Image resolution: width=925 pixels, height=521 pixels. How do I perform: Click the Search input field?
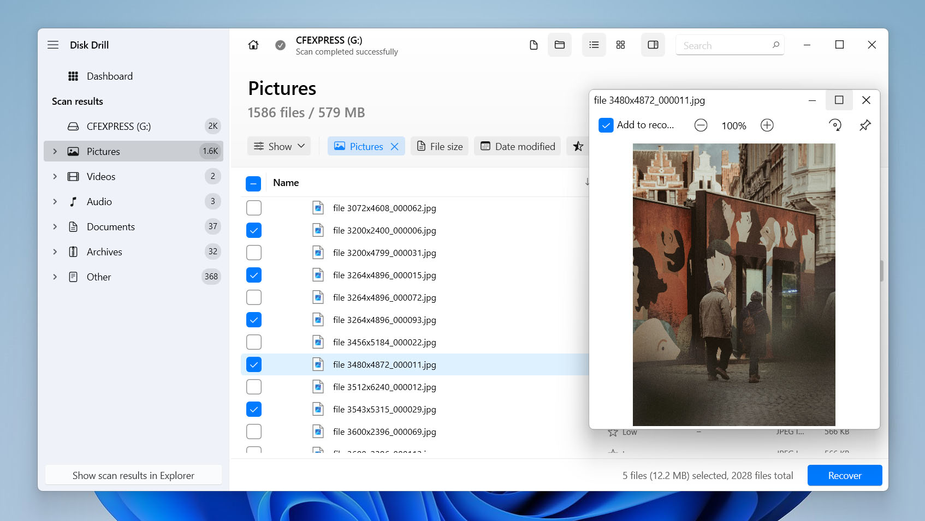730,45
